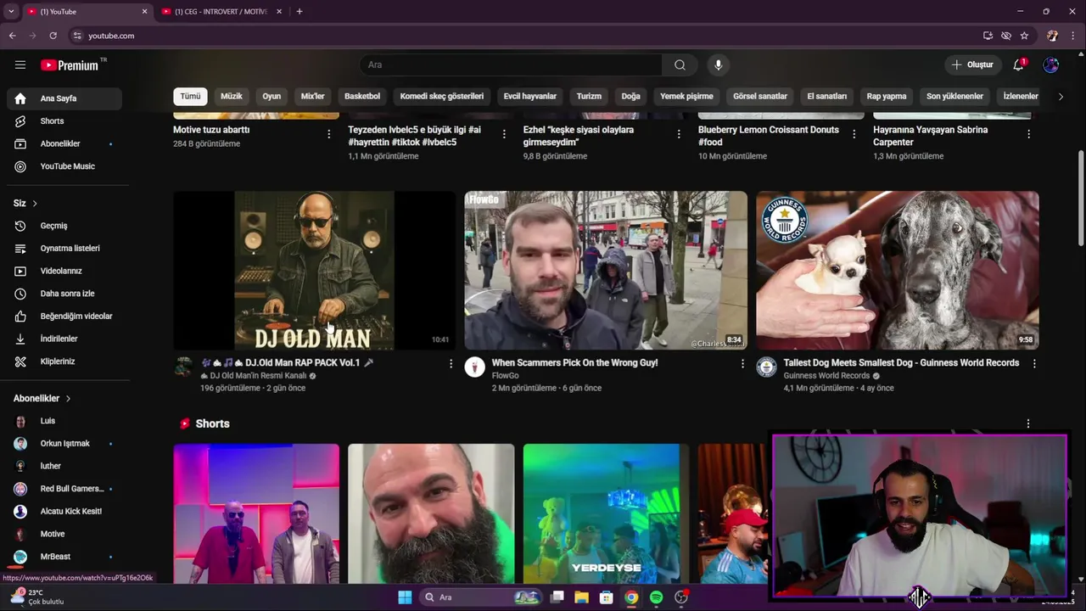Open Tallest Dog Meets Smallest Dog thumbnail
The height and width of the screenshot is (611, 1086).
click(x=898, y=270)
